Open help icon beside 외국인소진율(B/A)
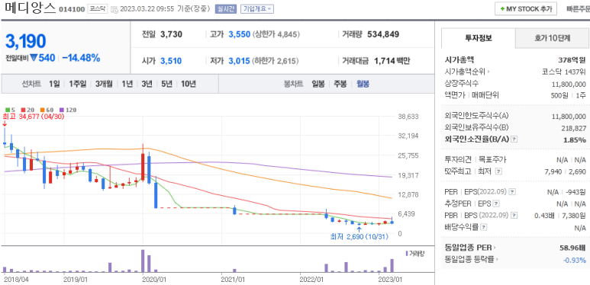Screen dimensions: 590x285 [x=514, y=139]
